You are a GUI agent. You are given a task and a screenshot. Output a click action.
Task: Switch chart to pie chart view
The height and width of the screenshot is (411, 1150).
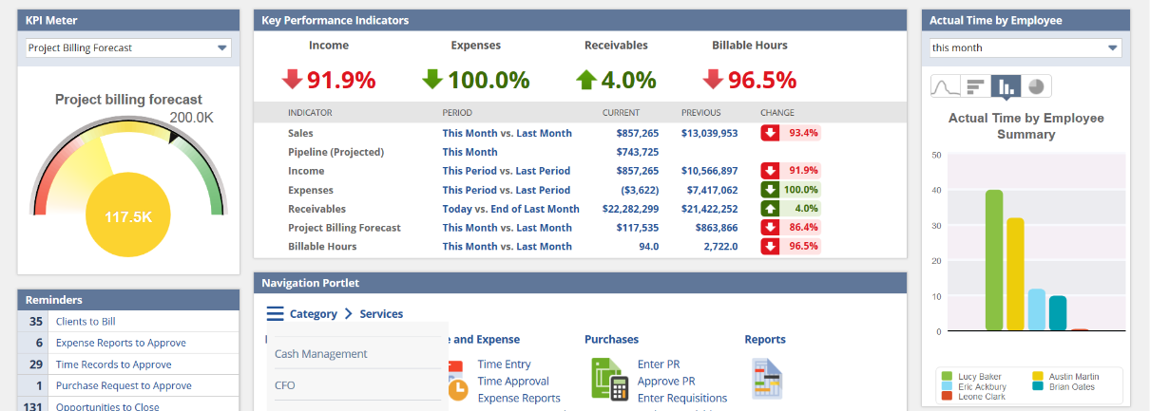pos(1036,86)
